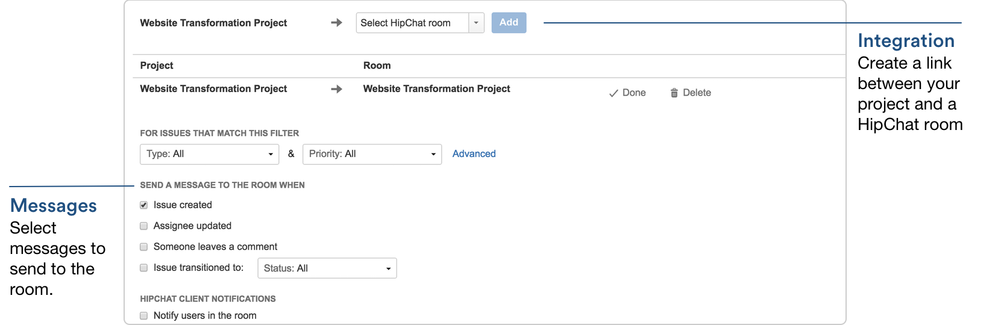Check Someone leaves a comment option
This screenshot has width=1007, height=325.
coord(144,247)
